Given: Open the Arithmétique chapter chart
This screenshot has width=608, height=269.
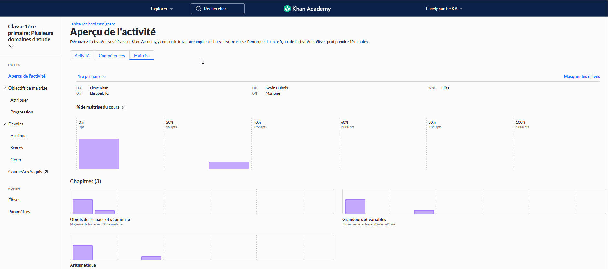Looking at the screenshot, I should coord(202,247).
